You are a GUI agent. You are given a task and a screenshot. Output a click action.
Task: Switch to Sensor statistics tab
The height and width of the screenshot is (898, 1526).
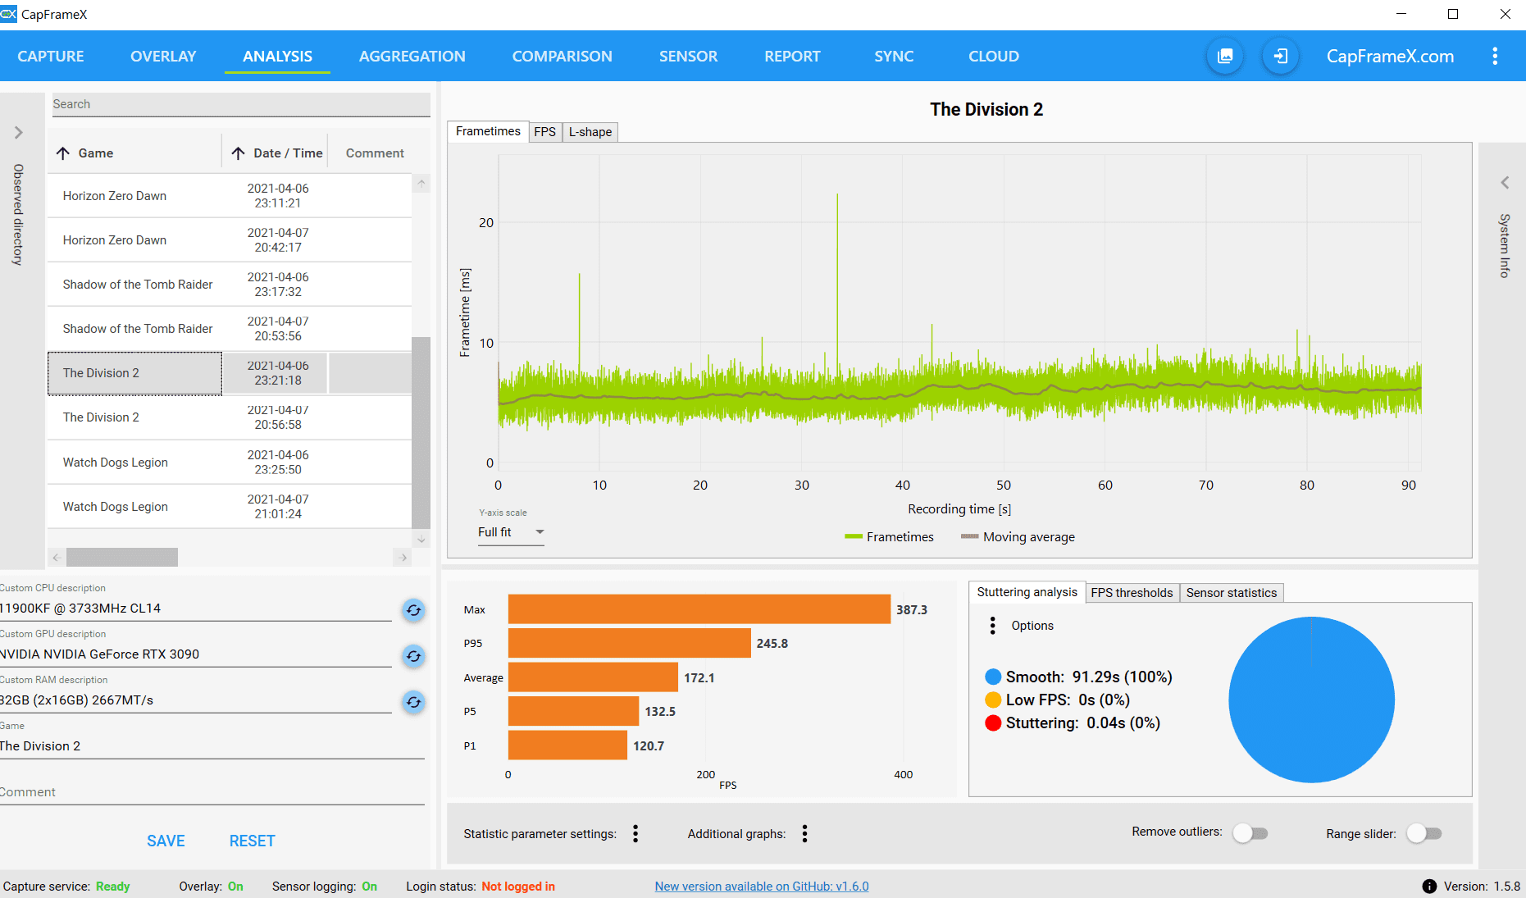pyautogui.click(x=1232, y=593)
